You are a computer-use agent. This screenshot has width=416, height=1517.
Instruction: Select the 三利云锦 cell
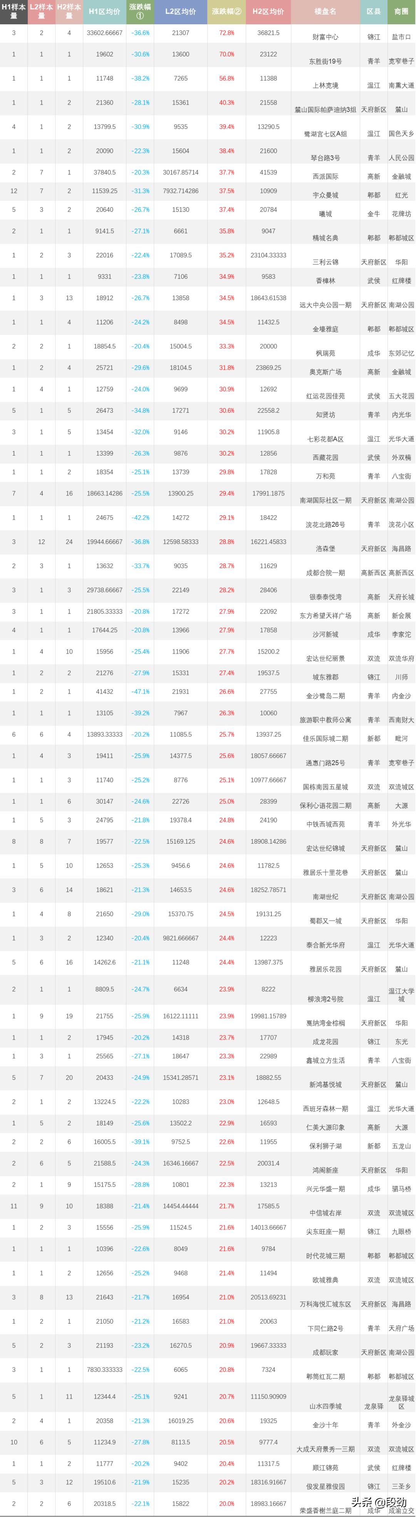pos(325,262)
